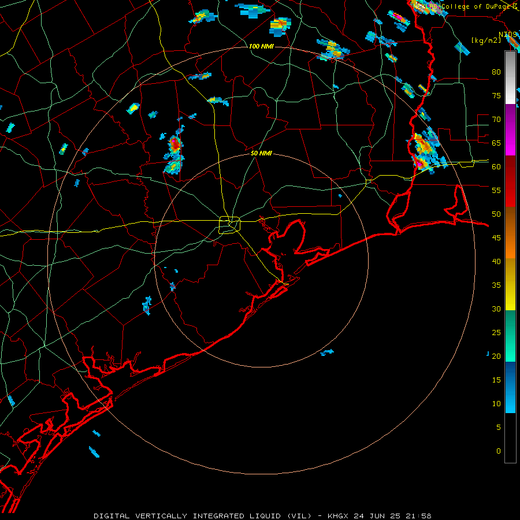Click the 21:58 timestamp in caption
520x520 pixels.
pyautogui.click(x=419, y=516)
